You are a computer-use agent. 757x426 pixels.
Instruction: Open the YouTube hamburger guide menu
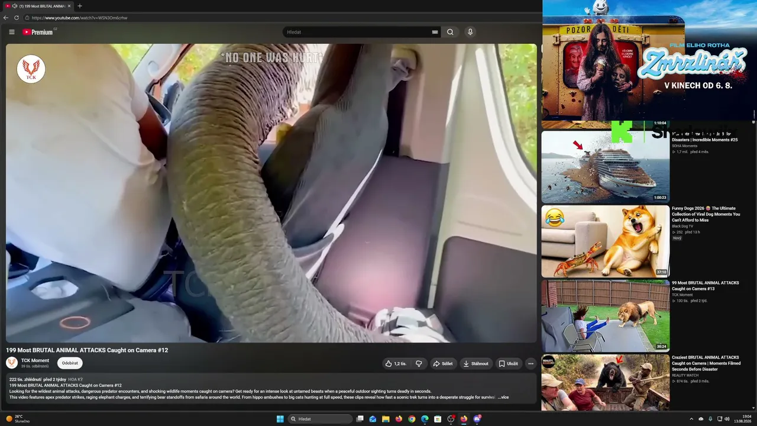click(12, 32)
